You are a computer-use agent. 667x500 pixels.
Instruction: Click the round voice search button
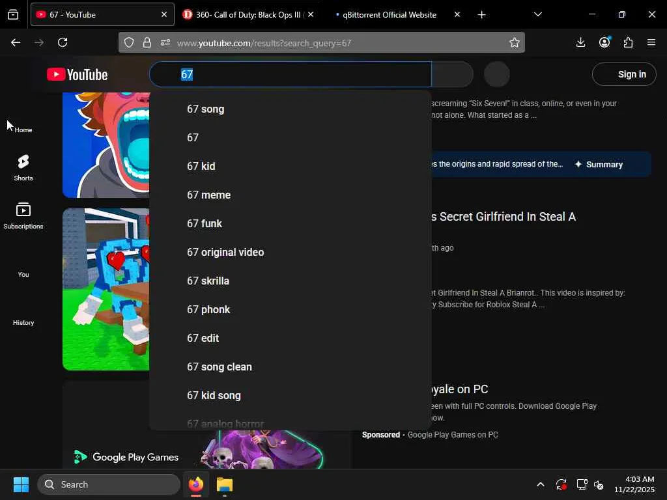tap(497, 74)
